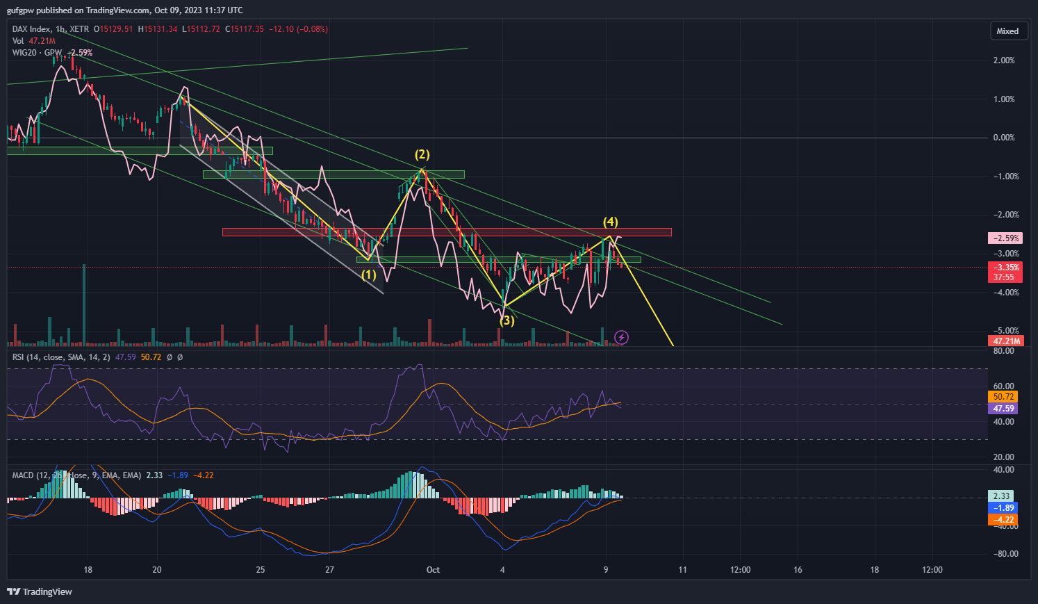
Task: Click the red (4) resistance zone rectangle
Action: (447, 231)
